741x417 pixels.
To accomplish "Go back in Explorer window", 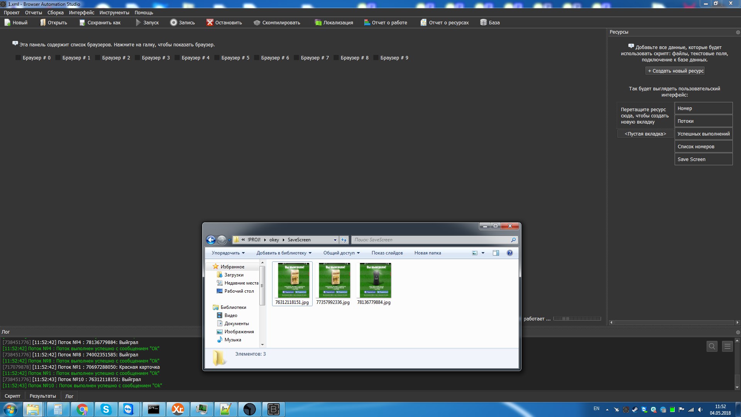I will (x=211, y=240).
